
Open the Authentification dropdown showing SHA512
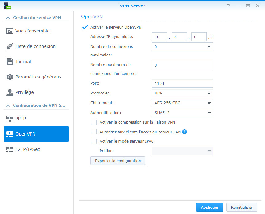click(x=183, y=113)
